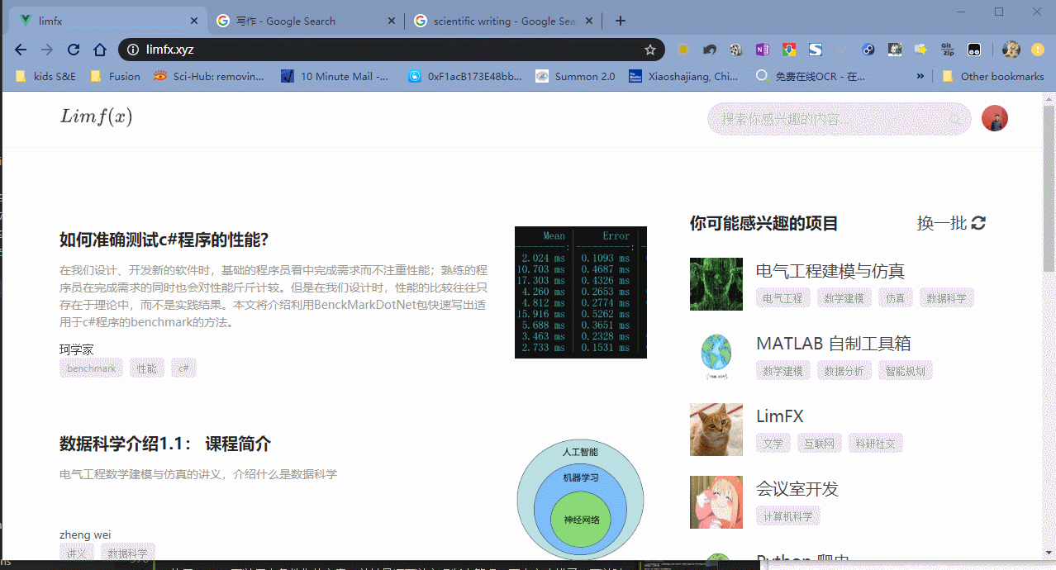Open the OneNote clipper extension
This screenshot has height=570, width=1056.
point(763,50)
